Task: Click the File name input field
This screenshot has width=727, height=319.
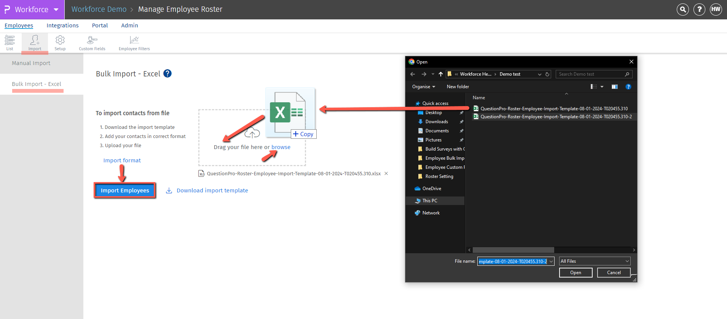Action: click(x=512, y=261)
